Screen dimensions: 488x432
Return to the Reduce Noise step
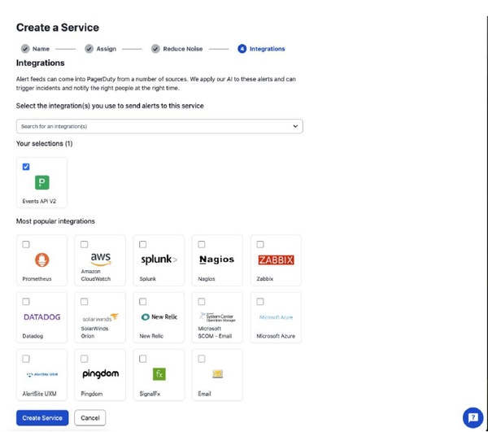click(176, 49)
